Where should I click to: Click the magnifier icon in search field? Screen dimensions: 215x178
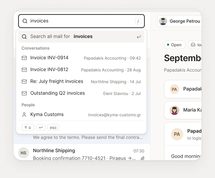25,21
